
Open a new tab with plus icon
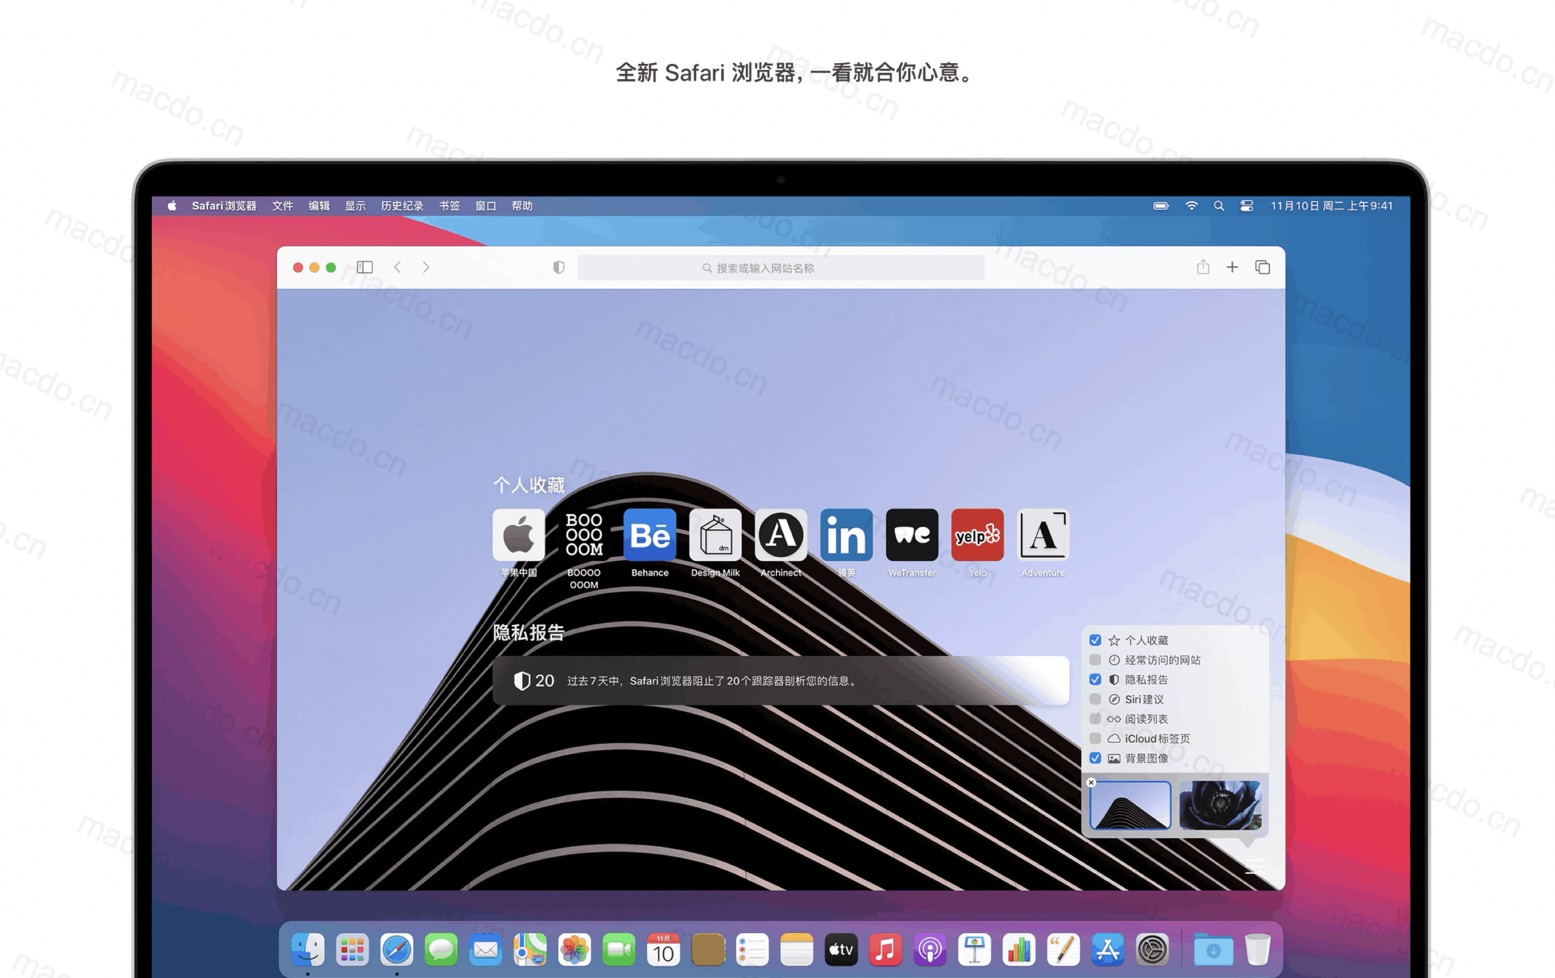(x=1232, y=267)
